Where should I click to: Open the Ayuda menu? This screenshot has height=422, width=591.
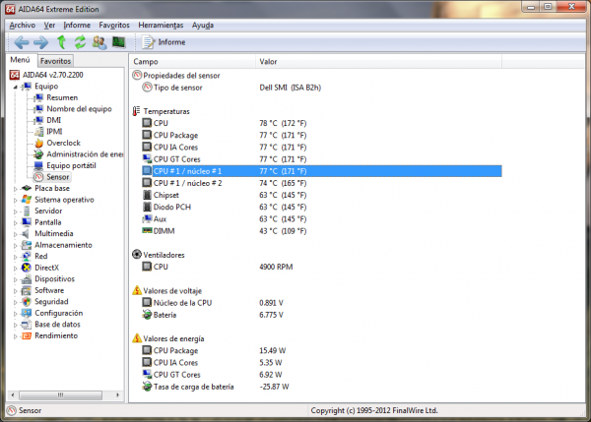point(203,26)
